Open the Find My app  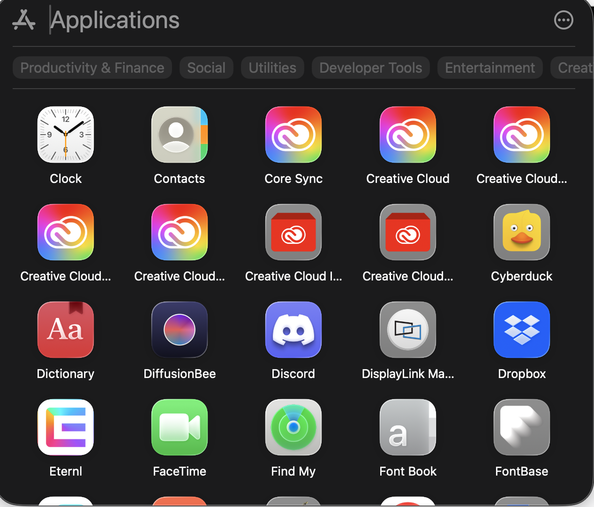tap(293, 427)
